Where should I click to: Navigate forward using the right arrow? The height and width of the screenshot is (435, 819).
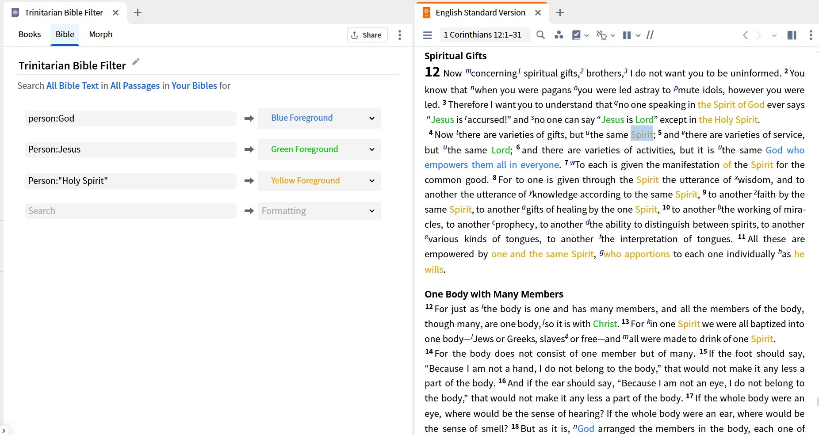click(x=759, y=35)
